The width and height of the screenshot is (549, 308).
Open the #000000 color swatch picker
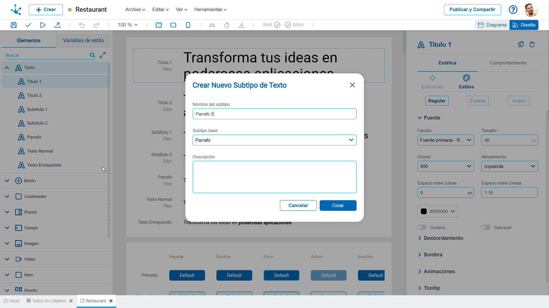437,211
